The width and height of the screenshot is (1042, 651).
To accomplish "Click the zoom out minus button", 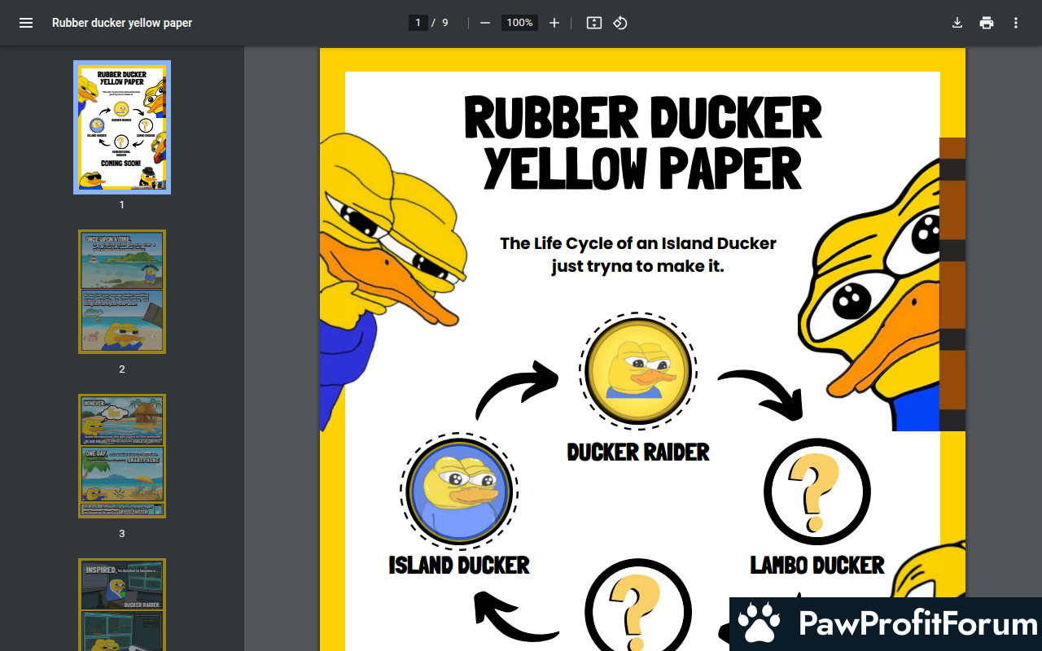I will point(485,23).
